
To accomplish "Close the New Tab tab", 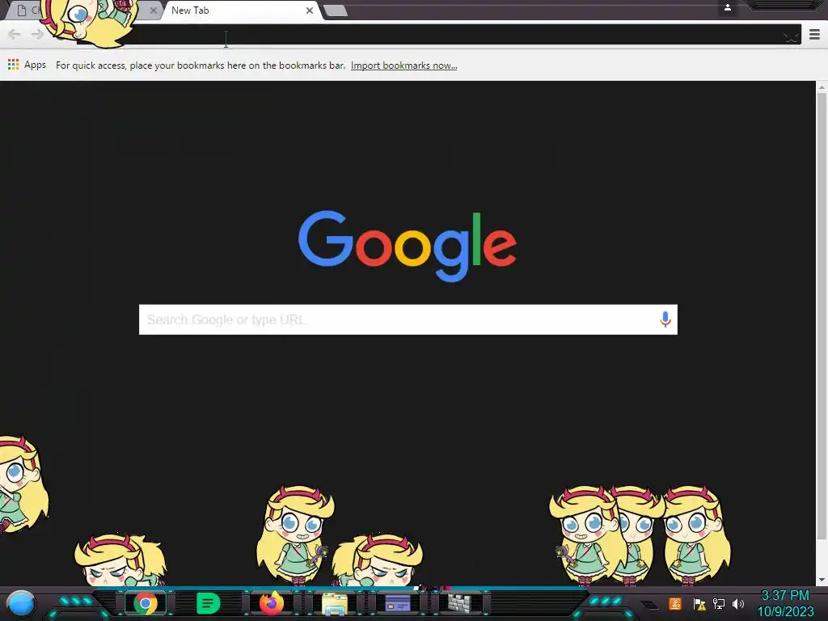I will (310, 10).
